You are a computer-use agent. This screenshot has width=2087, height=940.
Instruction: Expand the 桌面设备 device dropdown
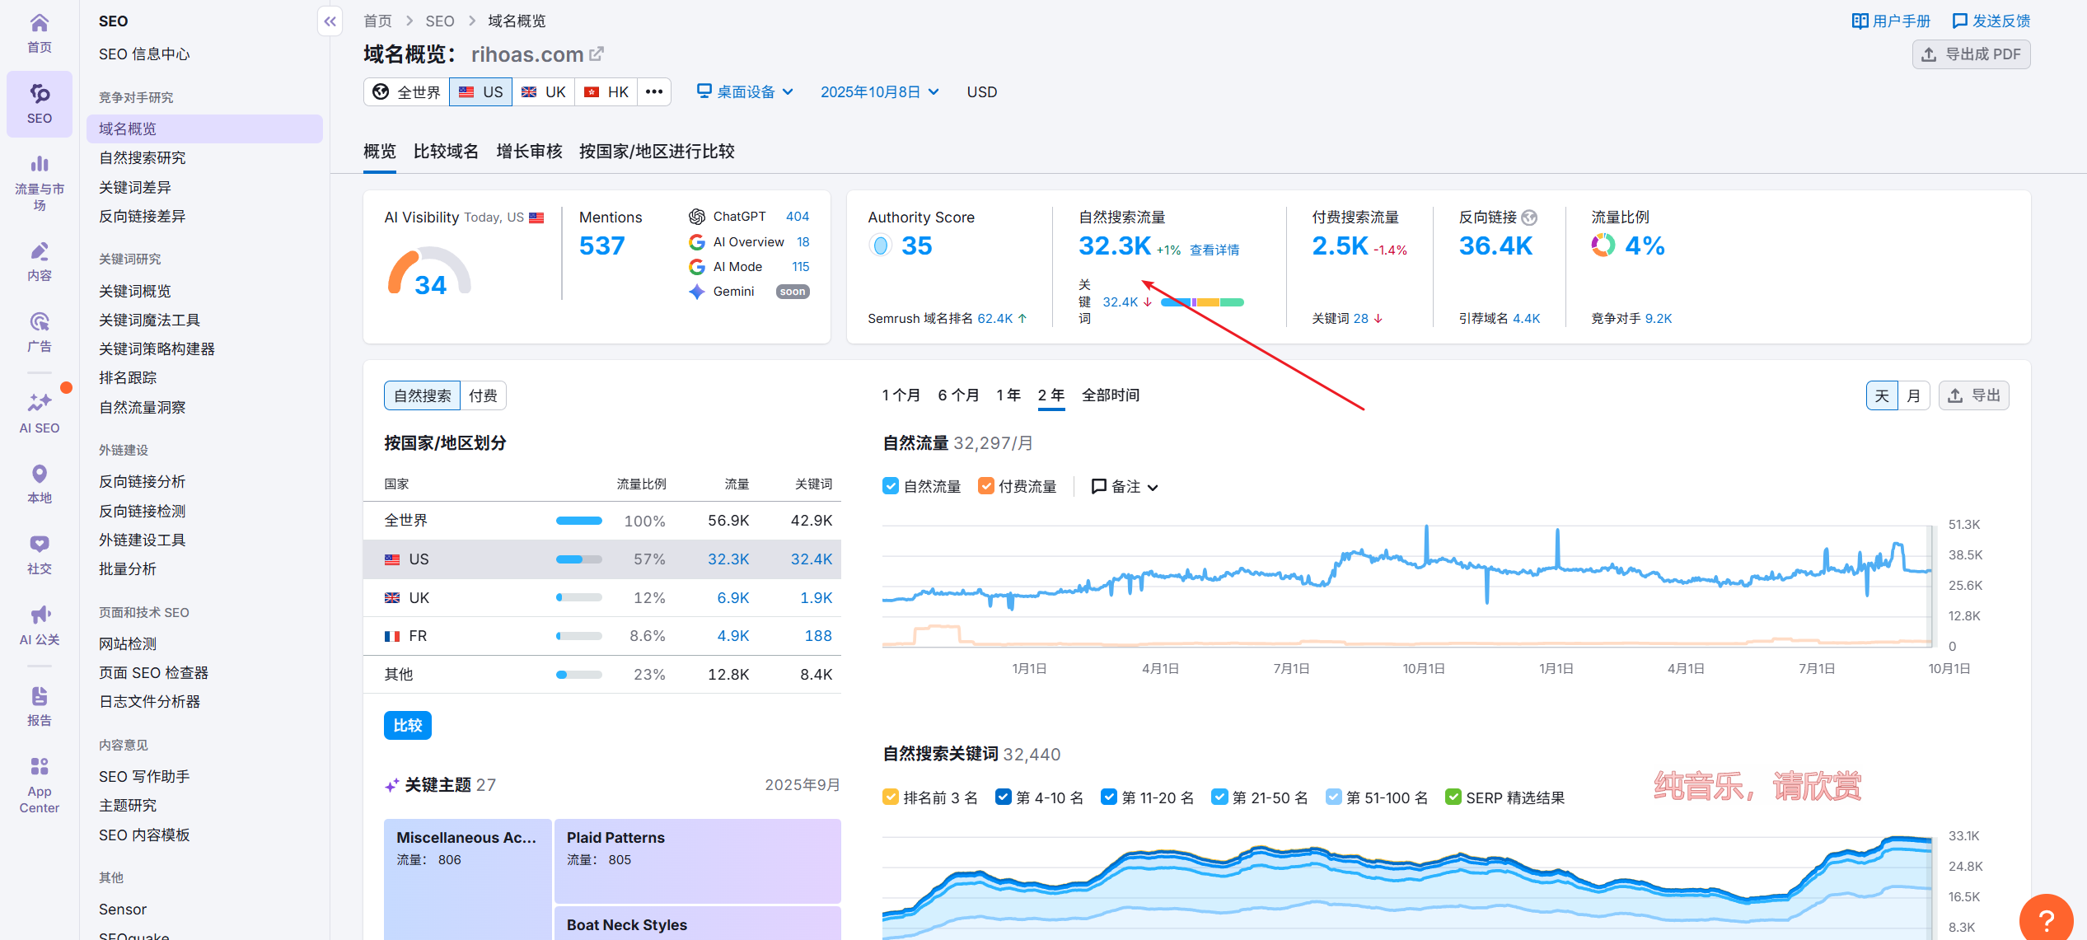[x=745, y=91]
